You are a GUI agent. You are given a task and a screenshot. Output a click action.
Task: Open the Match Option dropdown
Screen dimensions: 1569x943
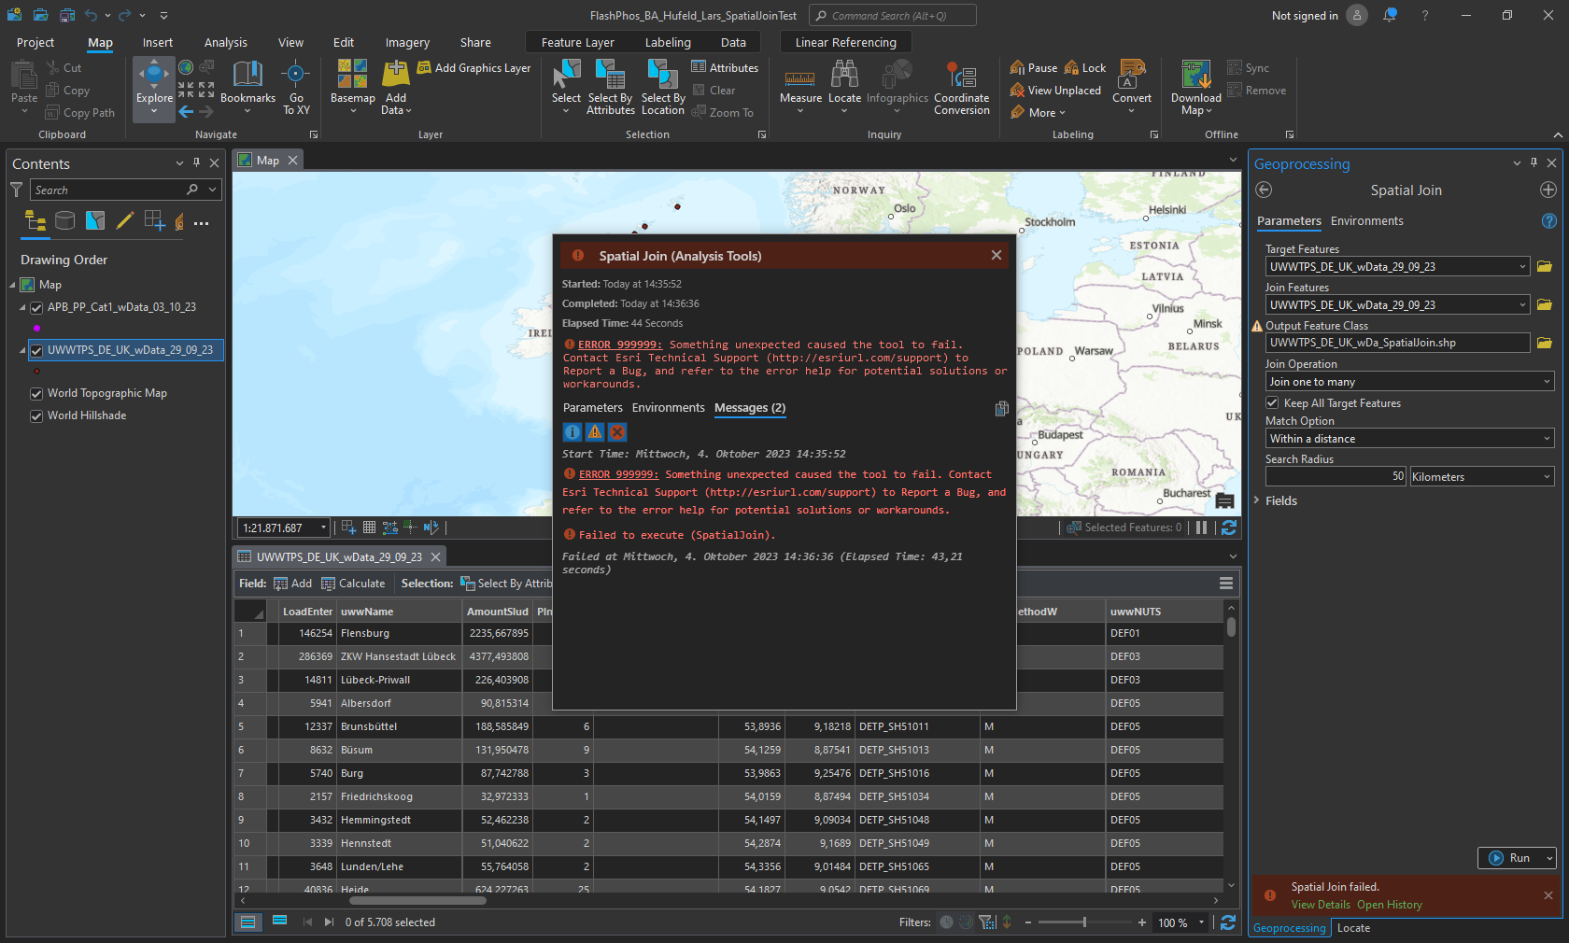[x=1547, y=439]
